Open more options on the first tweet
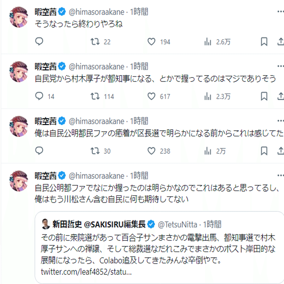The image size is (284, 284). 280,12
